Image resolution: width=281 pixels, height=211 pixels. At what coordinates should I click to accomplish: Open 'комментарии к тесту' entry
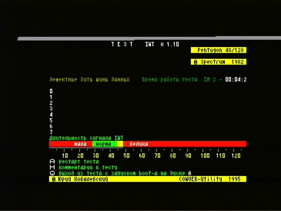[88, 167]
